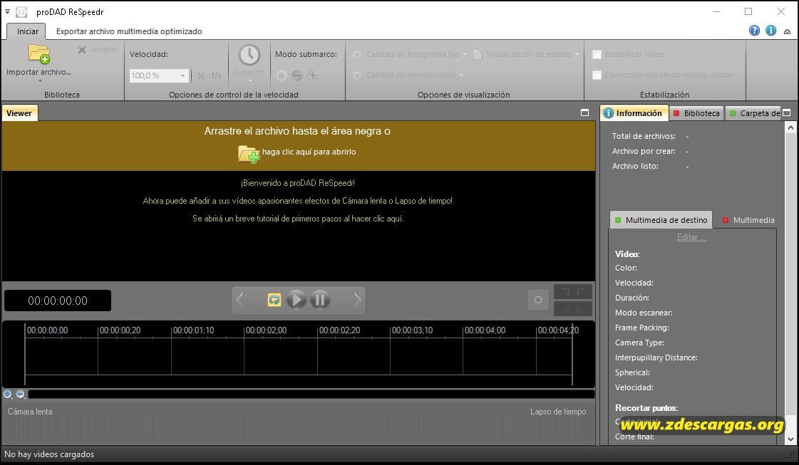Click the Importar archivo folder icon
The height and width of the screenshot is (465, 799).
pyautogui.click(x=38, y=54)
